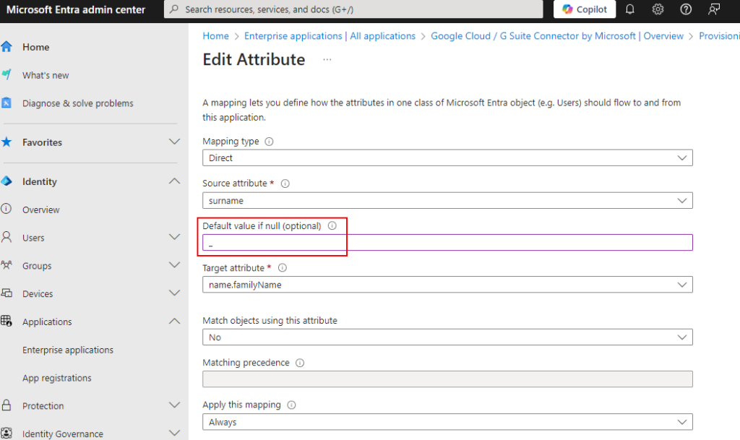The width and height of the screenshot is (740, 440).
Task: Click info icon beside Default value if null
Action: click(x=332, y=225)
